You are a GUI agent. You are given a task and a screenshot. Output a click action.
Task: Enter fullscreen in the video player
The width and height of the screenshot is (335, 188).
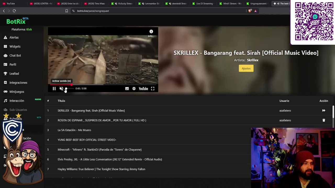(x=153, y=89)
